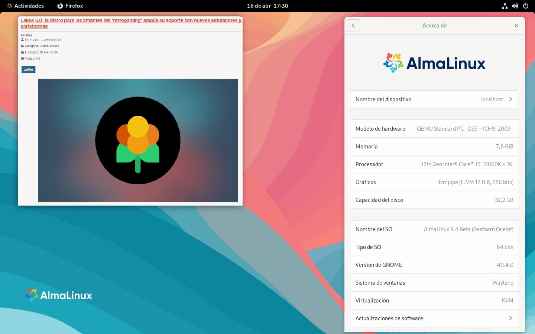The width and height of the screenshot is (535, 334).
Task: Select the Sistema de ventanas value 'Wayland'
Action: coord(503,283)
